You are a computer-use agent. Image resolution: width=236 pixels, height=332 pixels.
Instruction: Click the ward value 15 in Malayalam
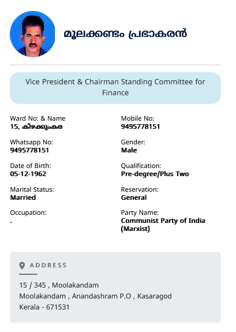[x=36, y=126]
